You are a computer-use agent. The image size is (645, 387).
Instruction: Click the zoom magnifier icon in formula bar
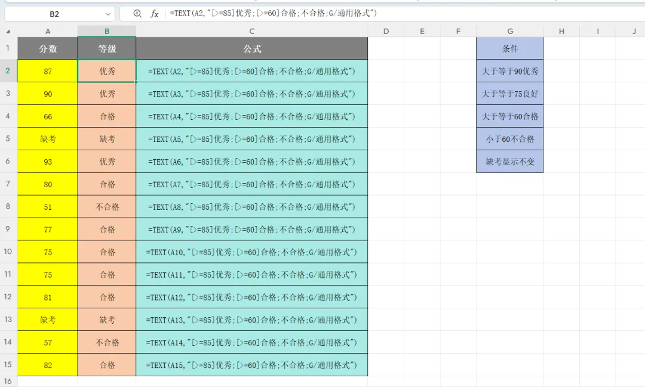(x=137, y=14)
